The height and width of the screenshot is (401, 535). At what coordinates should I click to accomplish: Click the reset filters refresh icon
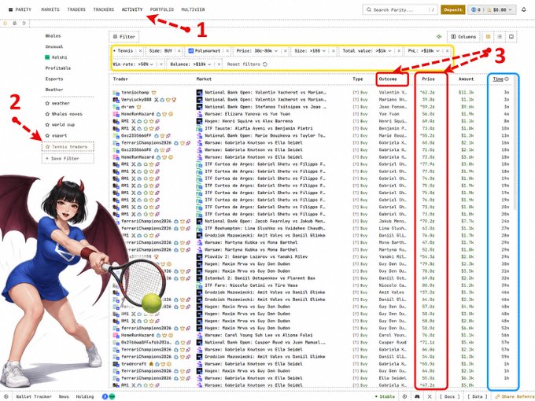click(265, 64)
